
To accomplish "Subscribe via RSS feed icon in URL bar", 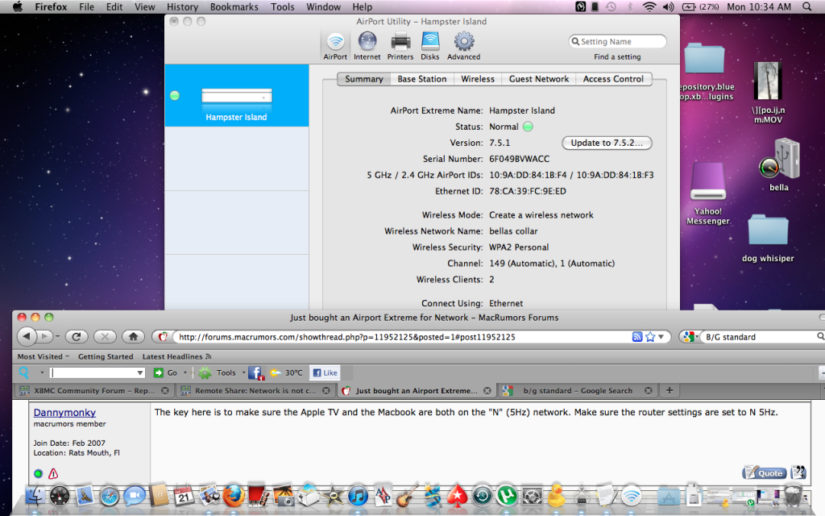I will coord(637,337).
